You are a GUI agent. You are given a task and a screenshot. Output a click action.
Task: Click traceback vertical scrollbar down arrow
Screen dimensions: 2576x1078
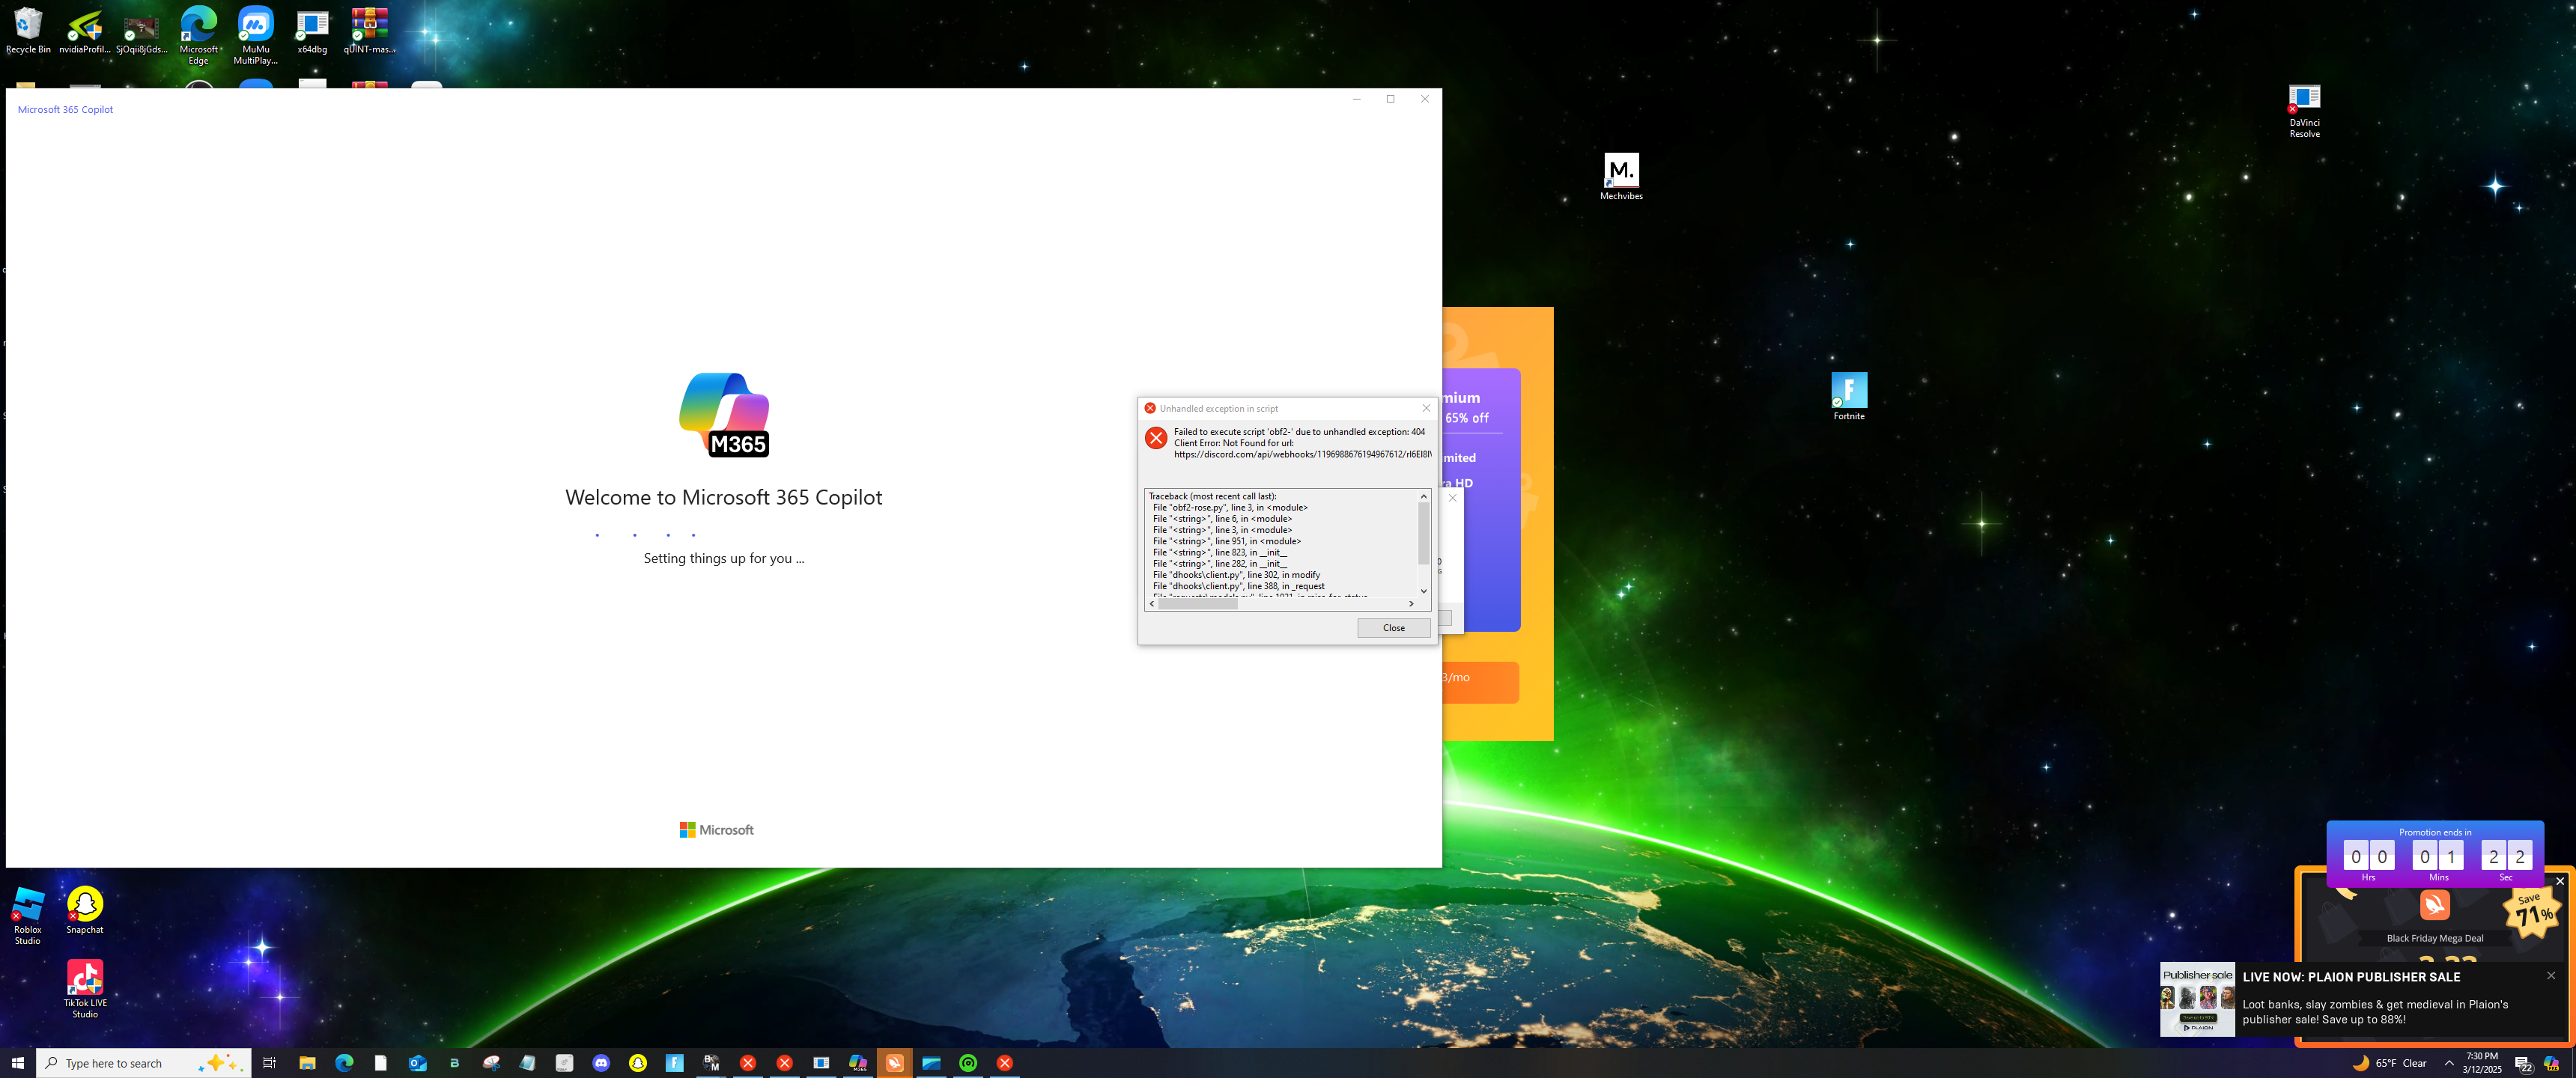tap(1424, 591)
